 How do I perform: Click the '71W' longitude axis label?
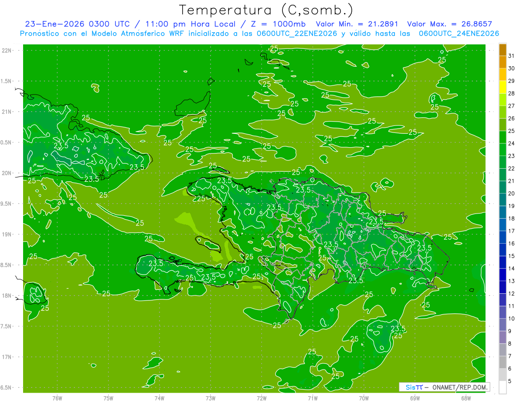[312, 398]
